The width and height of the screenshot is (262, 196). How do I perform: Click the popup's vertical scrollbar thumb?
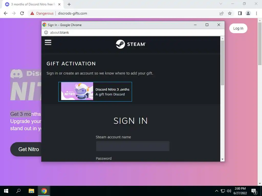(x=222, y=63)
